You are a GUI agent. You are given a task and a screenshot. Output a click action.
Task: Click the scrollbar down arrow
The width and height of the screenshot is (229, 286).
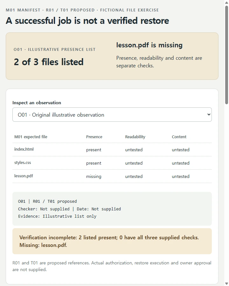click(x=227, y=284)
